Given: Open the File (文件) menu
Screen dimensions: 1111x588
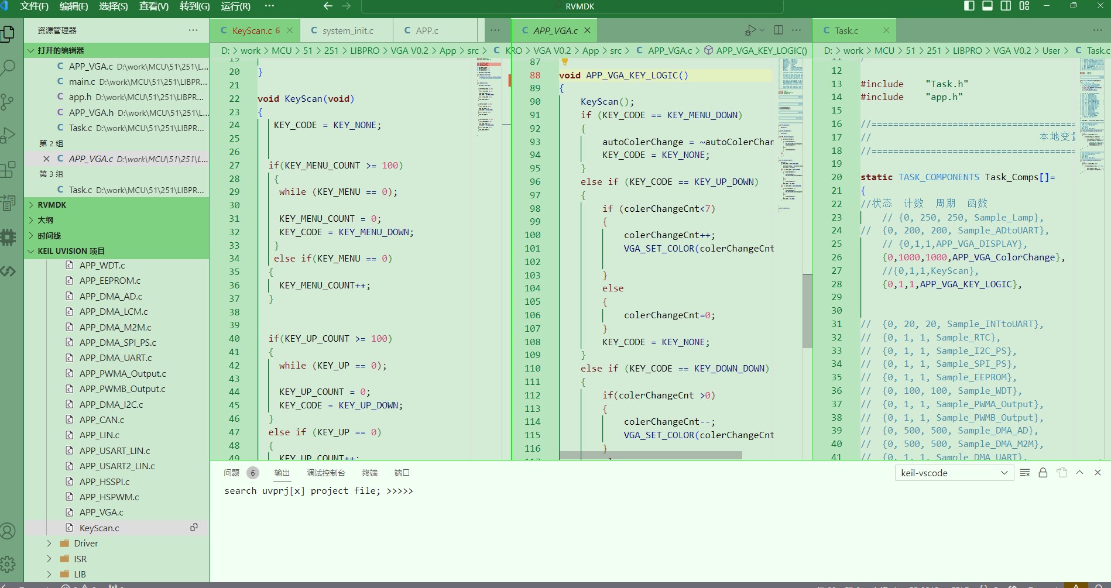Looking at the screenshot, I should pyautogui.click(x=34, y=6).
